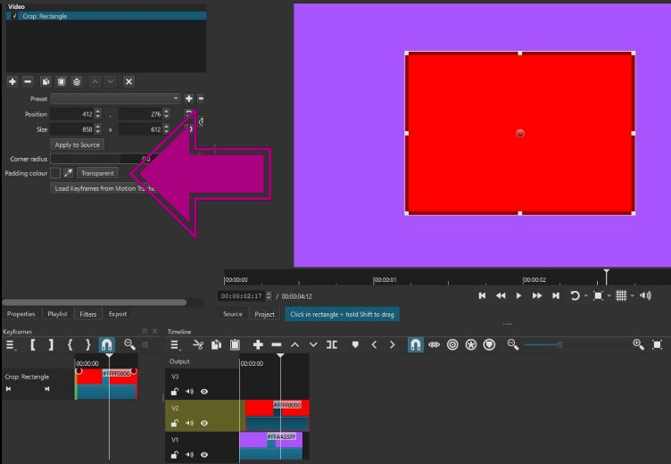Set padding colour to Transparent

(96, 173)
